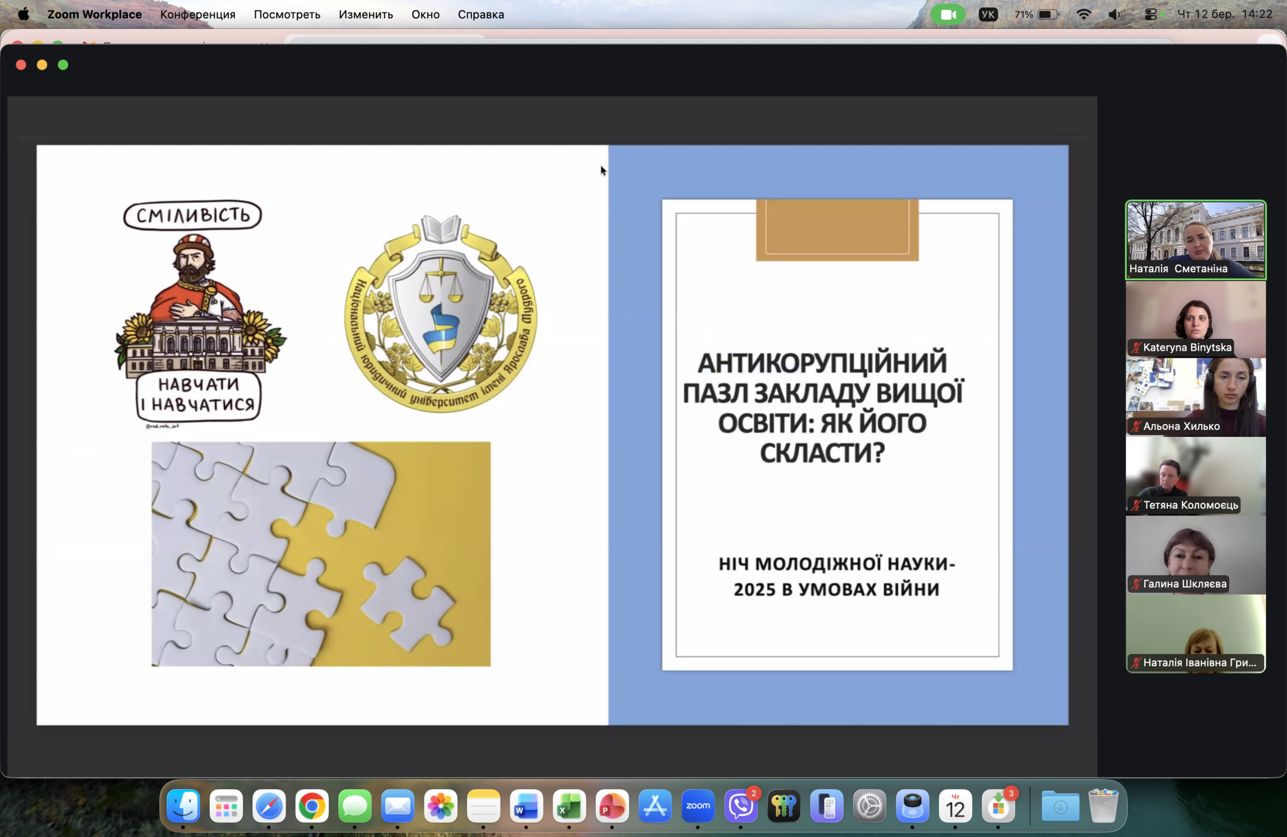Open PowerPoint from the Dock

[x=612, y=806]
